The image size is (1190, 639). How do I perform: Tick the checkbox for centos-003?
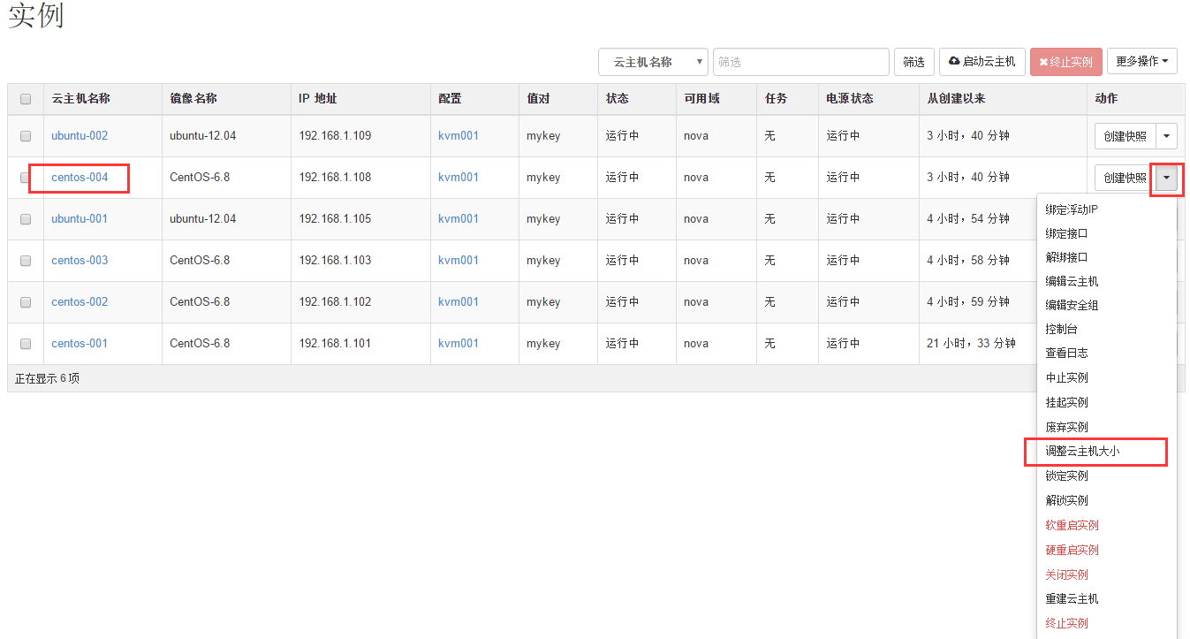(x=26, y=261)
